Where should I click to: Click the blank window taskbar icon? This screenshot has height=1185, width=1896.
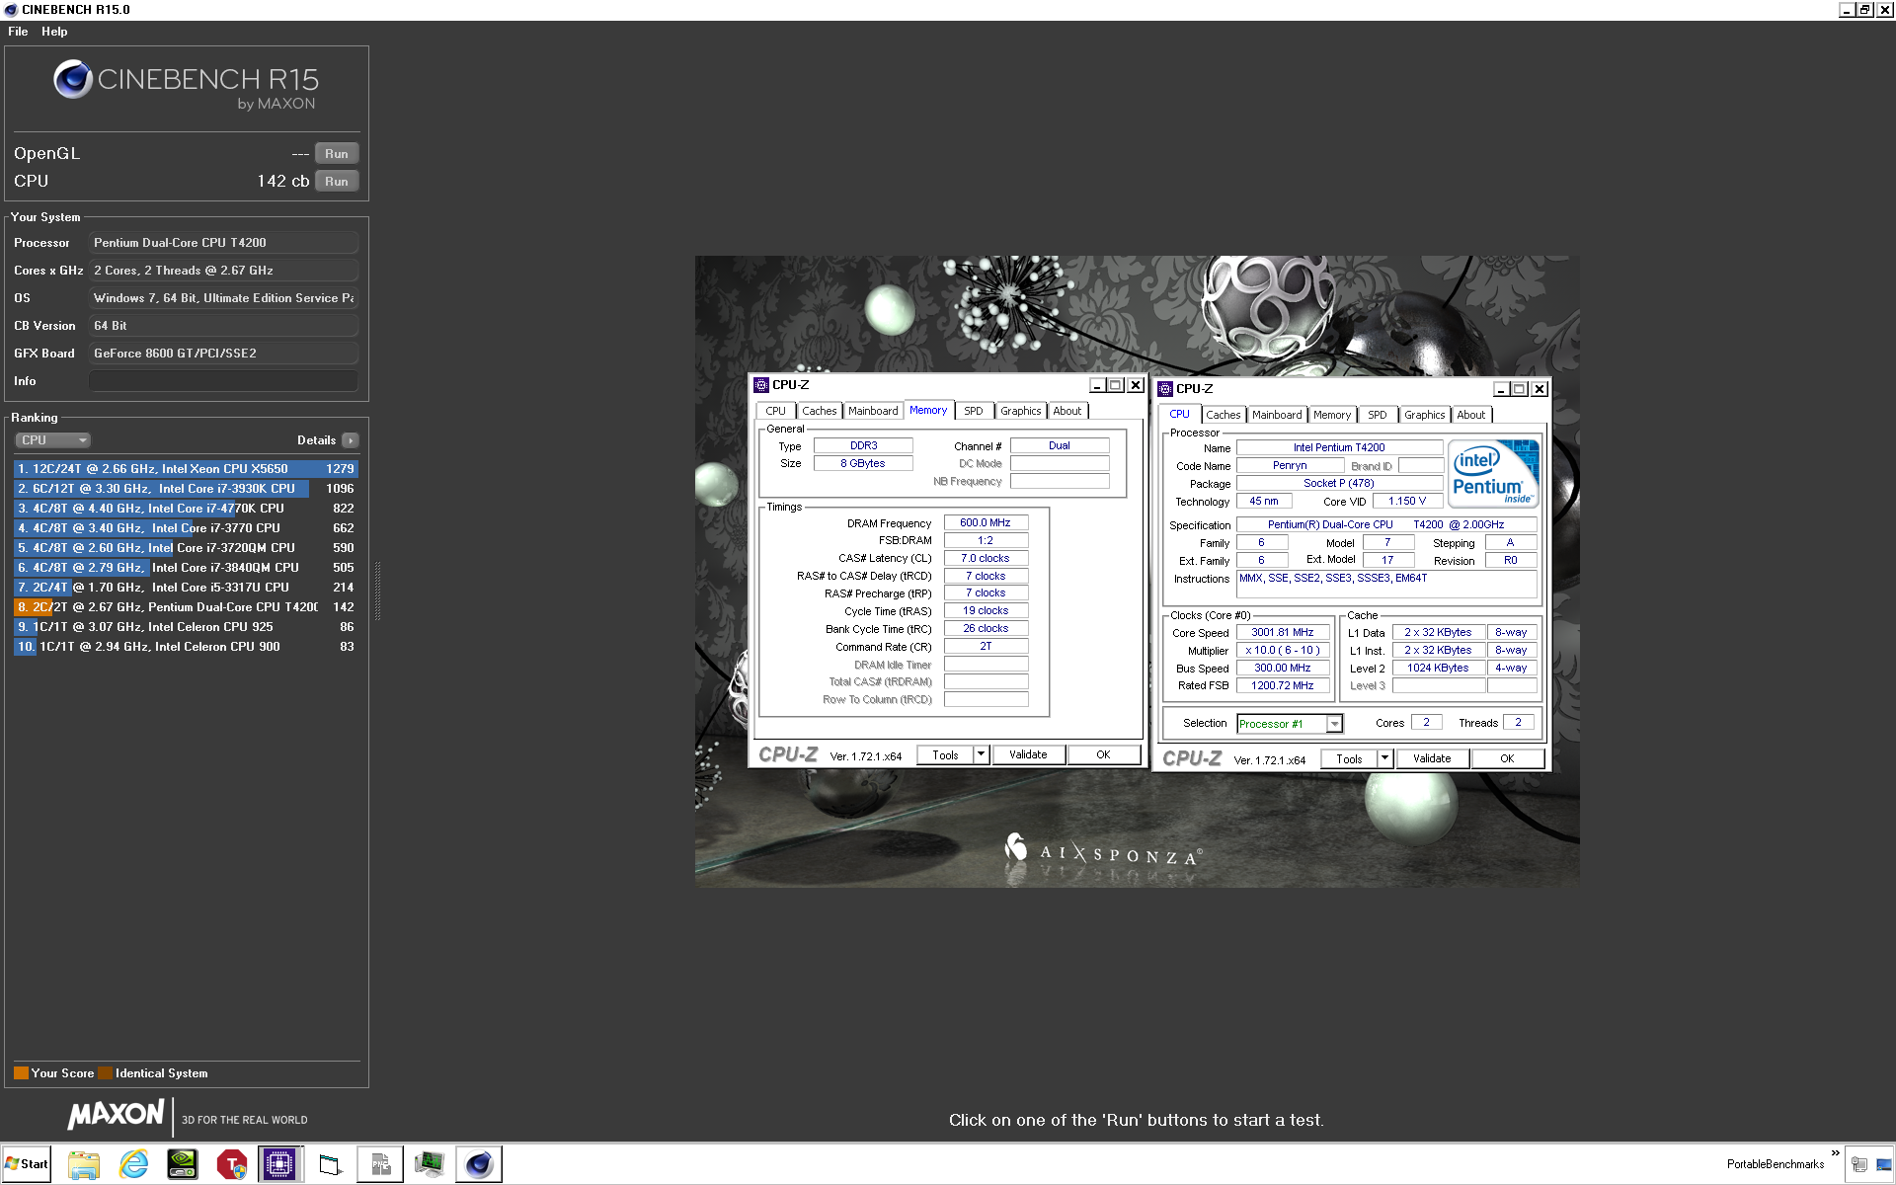[x=330, y=1164]
